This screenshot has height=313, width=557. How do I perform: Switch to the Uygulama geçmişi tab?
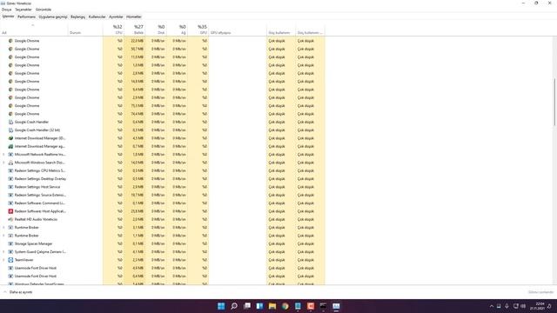[53, 17]
